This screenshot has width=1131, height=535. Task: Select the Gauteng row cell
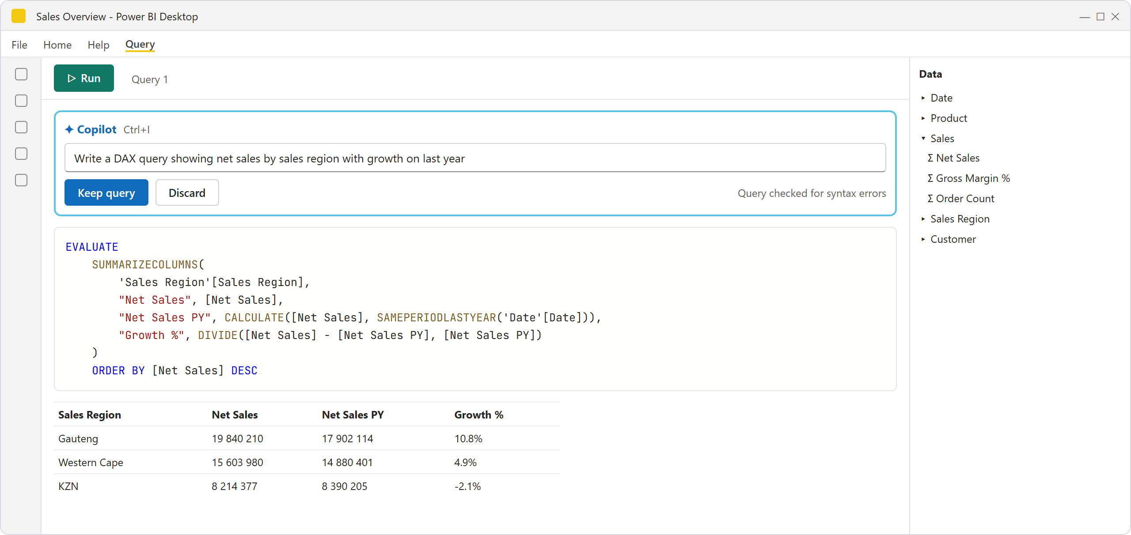(x=78, y=439)
